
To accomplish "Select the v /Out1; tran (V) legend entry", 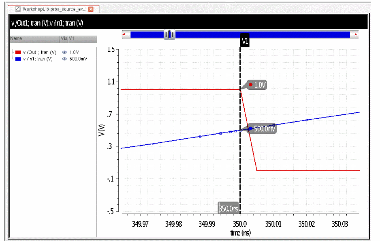I will 40,52.
